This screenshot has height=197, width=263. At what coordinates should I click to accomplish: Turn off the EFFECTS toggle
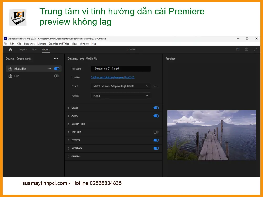point(156,140)
